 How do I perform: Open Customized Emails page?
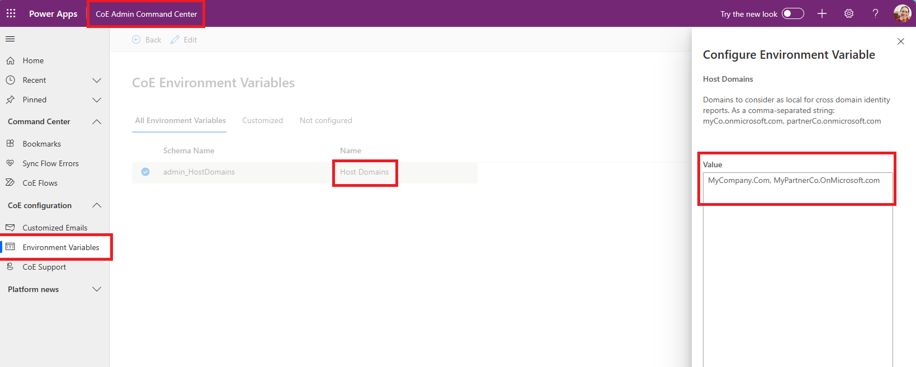coord(55,228)
